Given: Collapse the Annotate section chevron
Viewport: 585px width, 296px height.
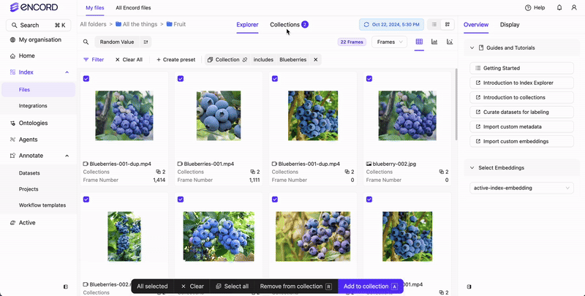Looking at the screenshot, I should [67, 156].
